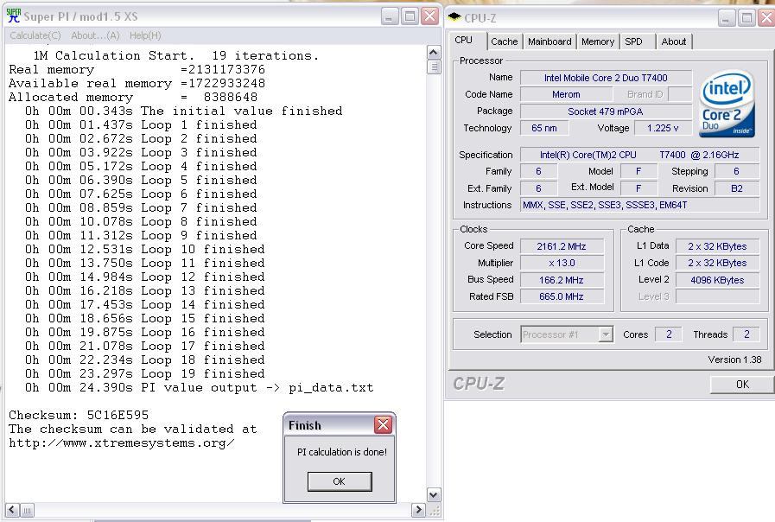Click the Level 2 value 4096 KBytes
The width and height of the screenshot is (775, 522).
(x=717, y=280)
